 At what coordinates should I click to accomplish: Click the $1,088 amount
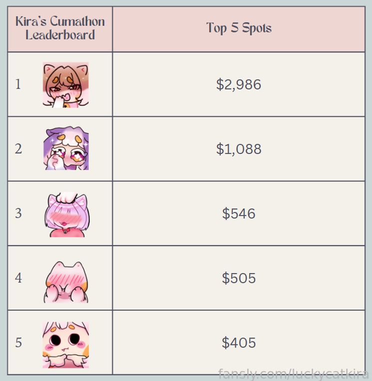pyautogui.click(x=239, y=148)
